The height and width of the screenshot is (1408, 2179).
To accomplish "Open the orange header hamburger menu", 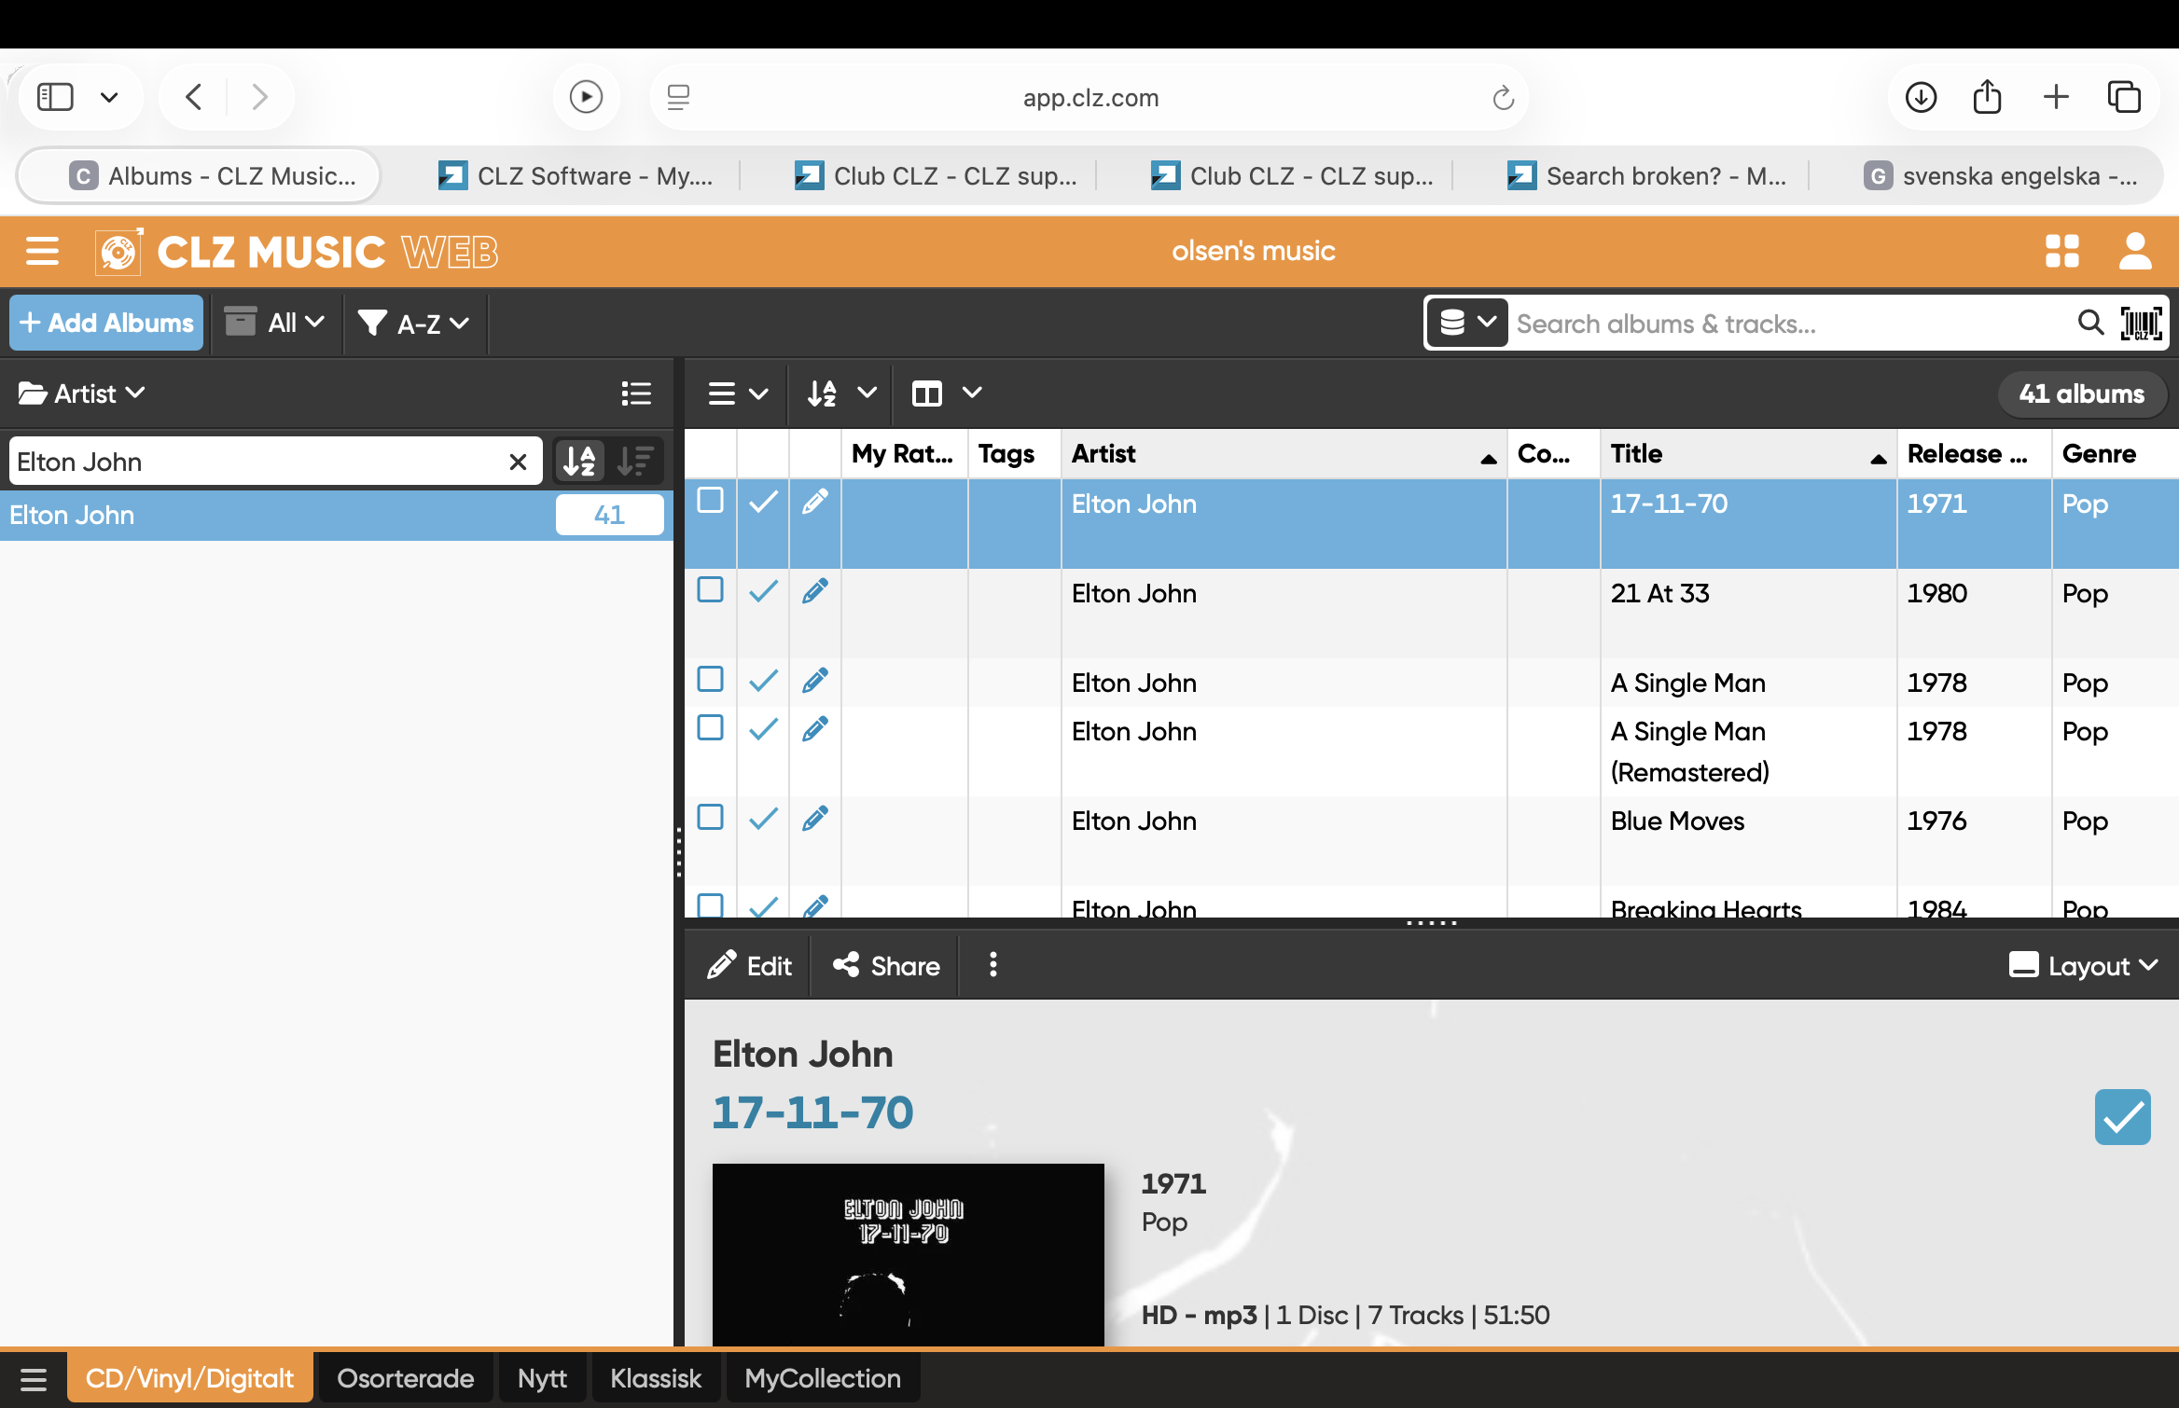I will (42, 251).
